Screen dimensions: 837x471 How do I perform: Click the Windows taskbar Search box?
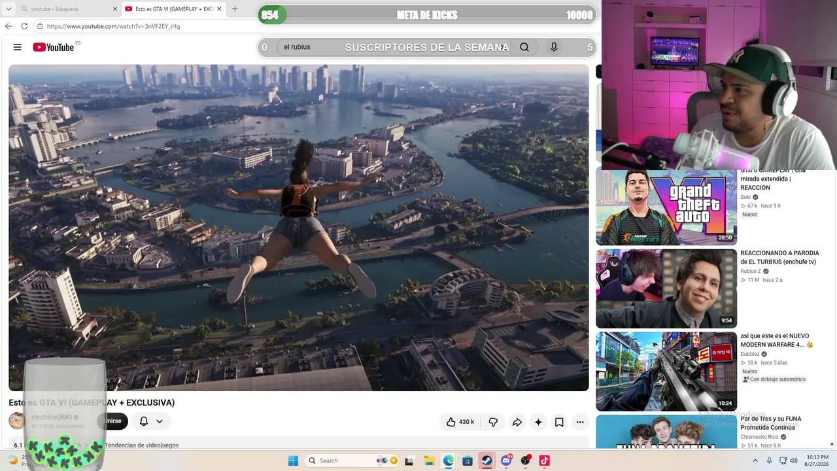[352, 461]
